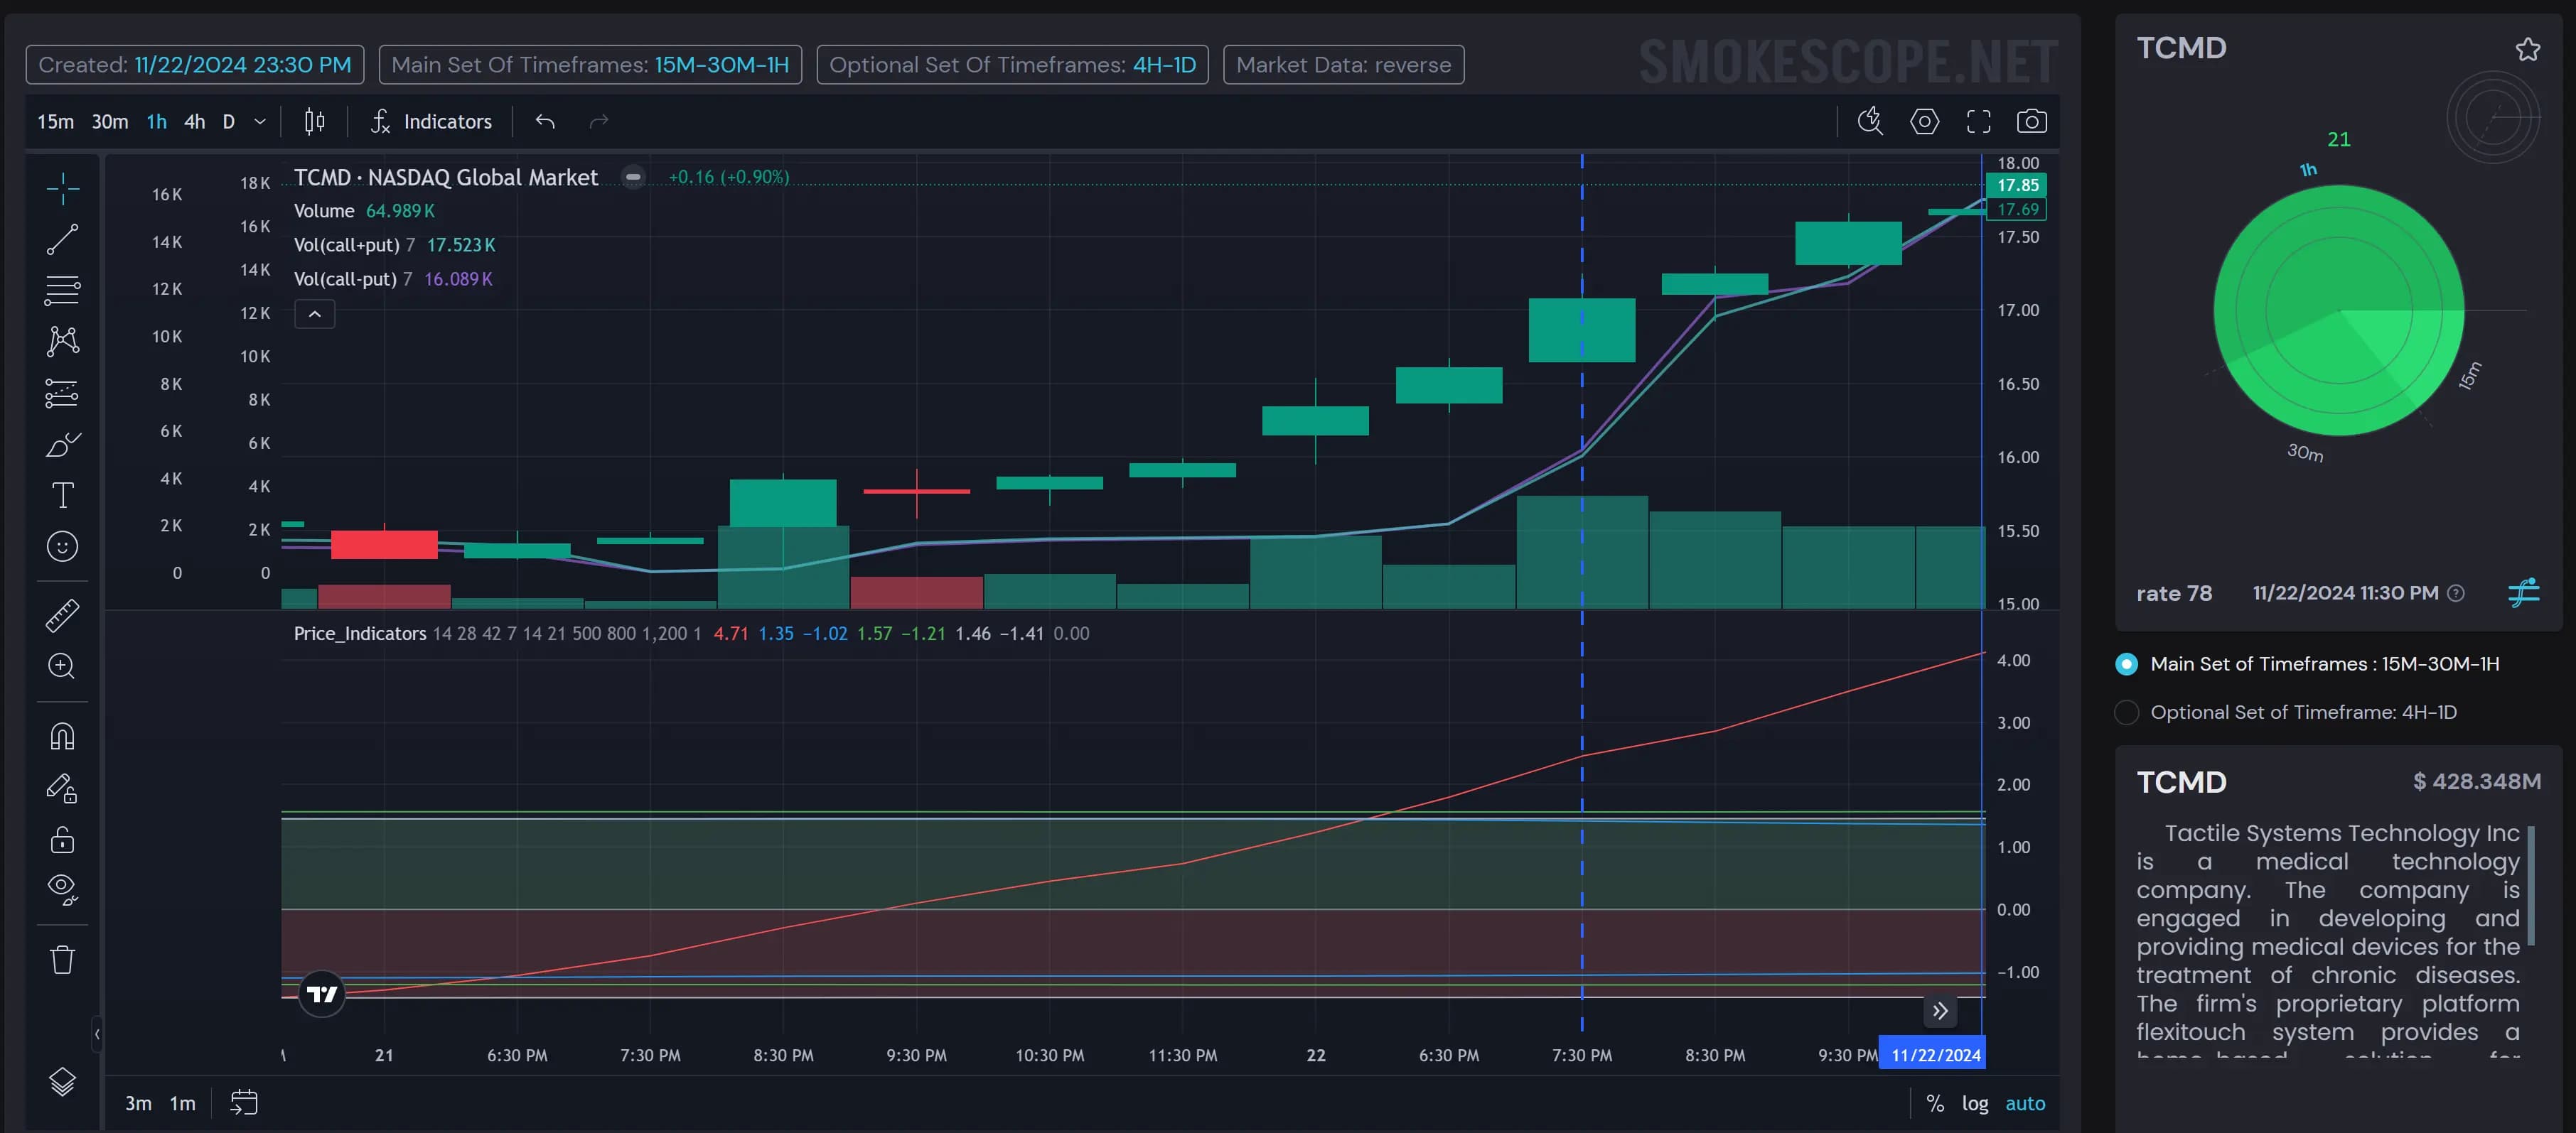Open the Fibonacci retracement tools
This screenshot has height=1133, width=2576.
[x=62, y=290]
